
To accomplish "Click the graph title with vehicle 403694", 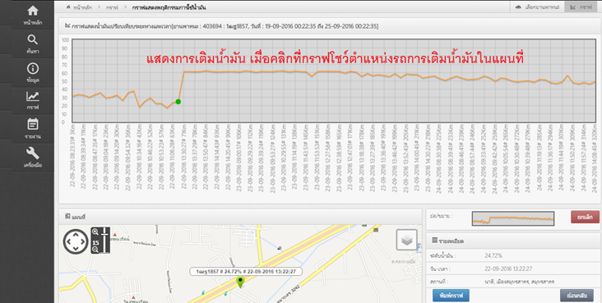I will (225, 26).
